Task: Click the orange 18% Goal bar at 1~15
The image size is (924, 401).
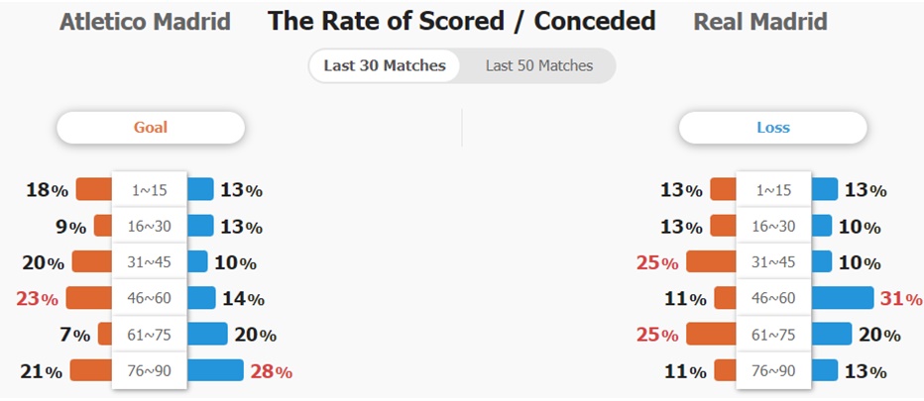Action: click(x=94, y=189)
